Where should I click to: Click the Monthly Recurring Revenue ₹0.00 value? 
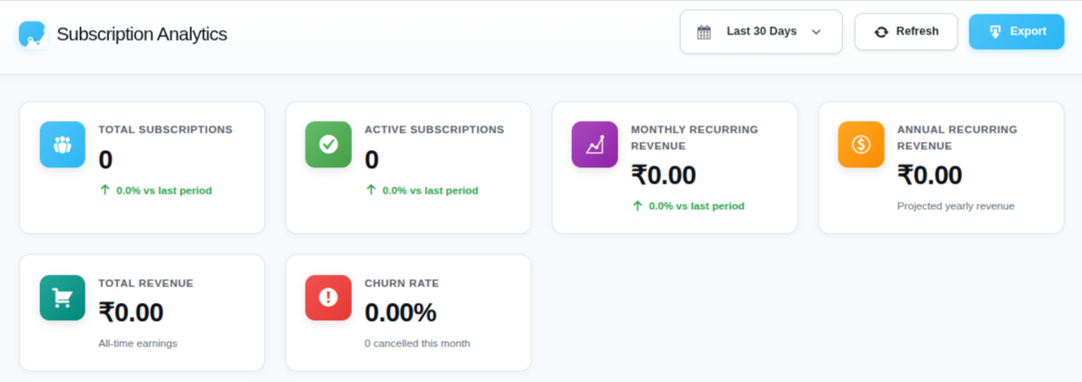tap(664, 175)
